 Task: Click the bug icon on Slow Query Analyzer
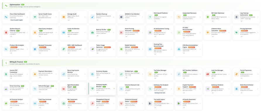pos(35,32)
